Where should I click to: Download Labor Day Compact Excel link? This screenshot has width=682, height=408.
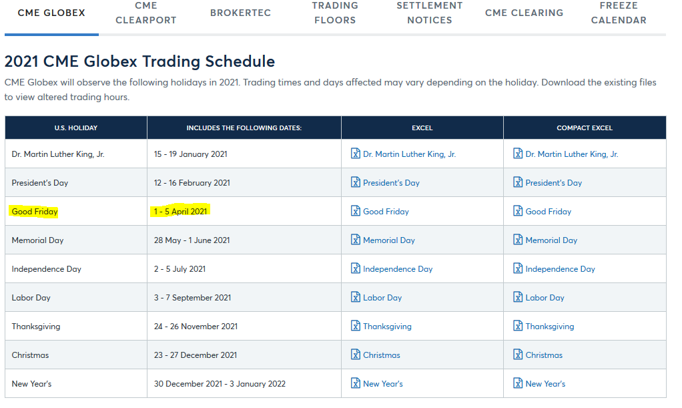[545, 298]
